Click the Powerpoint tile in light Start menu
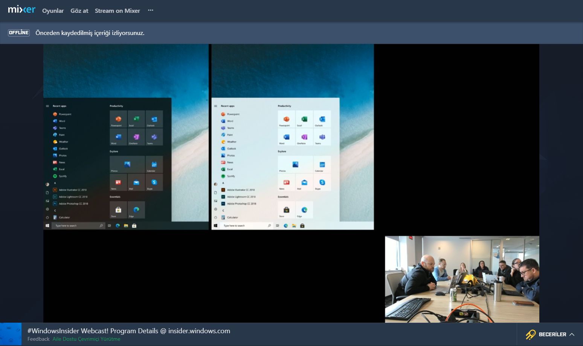Screen dimensions: 583x346 coord(286,119)
